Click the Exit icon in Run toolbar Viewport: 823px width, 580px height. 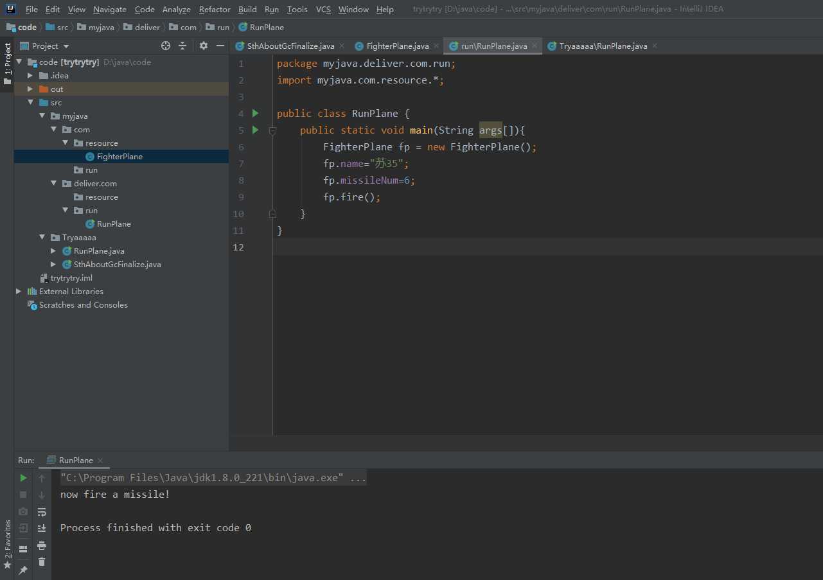click(23, 528)
